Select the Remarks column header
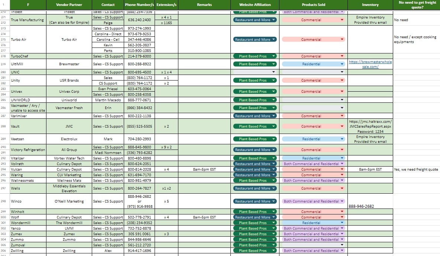The image size is (440, 256). tap(204, 5)
